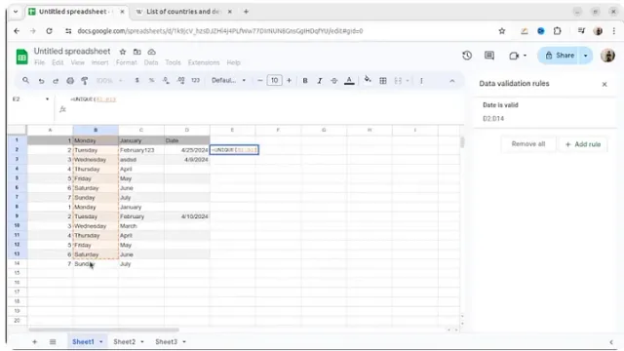Image resolution: width=624 pixels, height=351 pixels.
Task: Reload the browser page
Action: click(x=49, y=30)
